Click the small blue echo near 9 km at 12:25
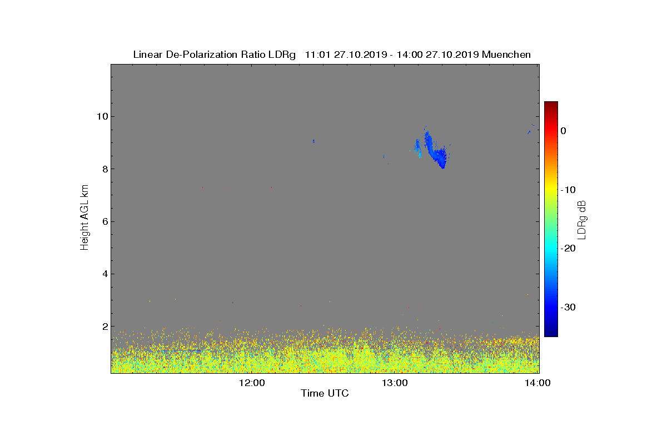 (x=313, y=141)
